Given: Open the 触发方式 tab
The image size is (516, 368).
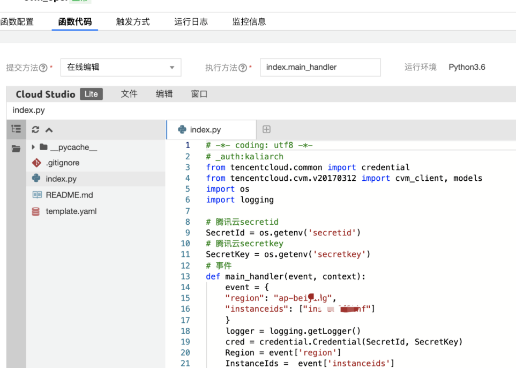Looking at the screenshot, I should click(x=133, y=22).
